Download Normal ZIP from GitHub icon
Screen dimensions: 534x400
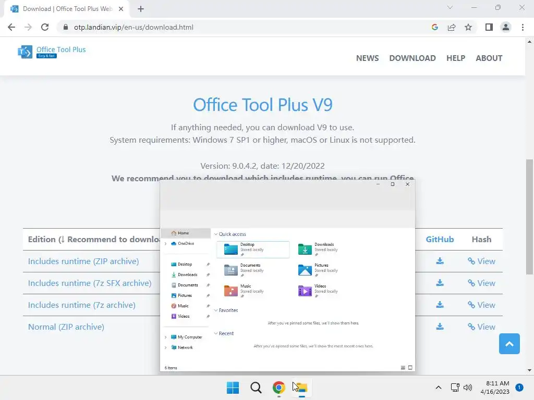tap(440, 327)
